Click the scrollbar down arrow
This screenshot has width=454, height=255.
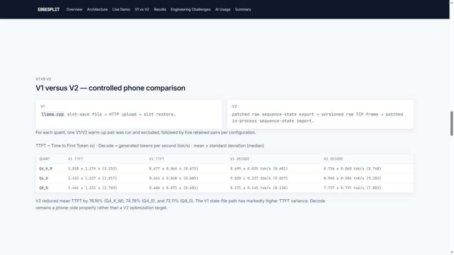pos(451,253)
